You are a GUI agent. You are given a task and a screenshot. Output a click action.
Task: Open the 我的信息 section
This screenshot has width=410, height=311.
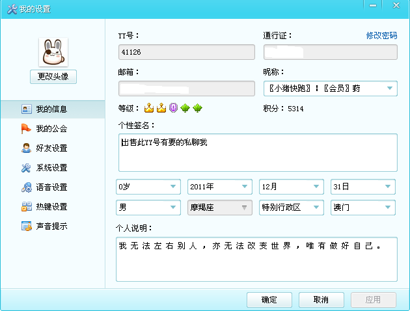pos(53,109)
